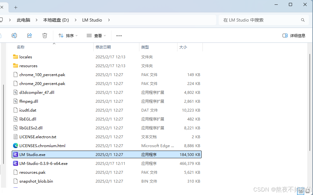Image resolution: width=313 pixels, height=195 pixels.
Task: Expand chevron after 此电脑 breadcrumb
Action: (37, 20)
